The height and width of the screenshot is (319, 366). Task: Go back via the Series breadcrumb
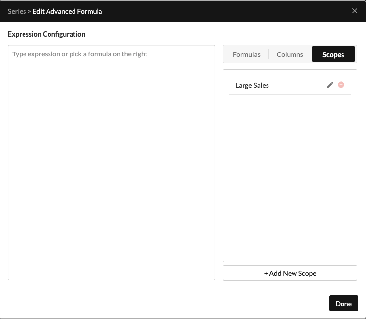17,11
